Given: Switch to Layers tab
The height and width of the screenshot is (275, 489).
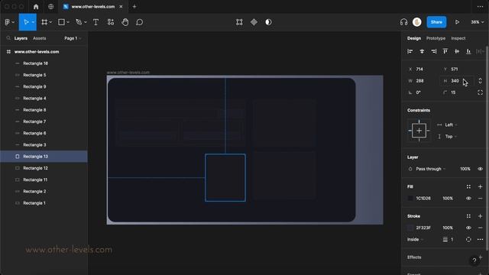Looking at the screenshot, I should click(21, 38).
